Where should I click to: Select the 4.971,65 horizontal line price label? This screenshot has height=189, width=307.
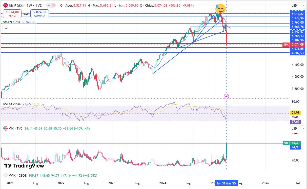tap(297, 49)
